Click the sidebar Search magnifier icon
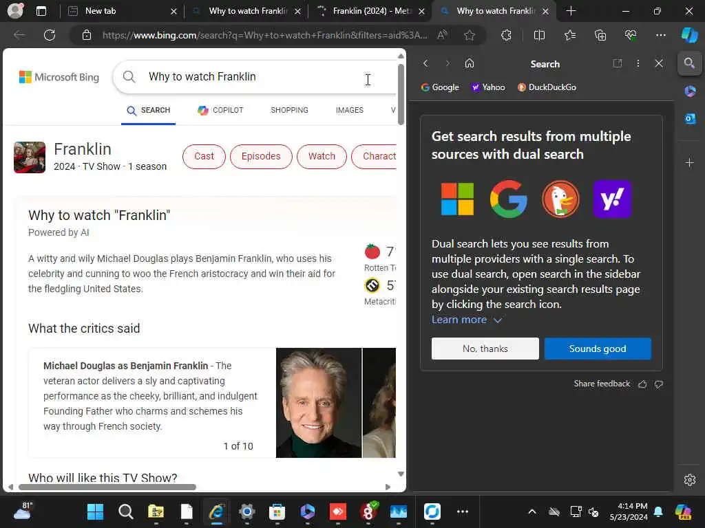Image resolution: width=705 pixels, height=528 pixels. [689, 63]
